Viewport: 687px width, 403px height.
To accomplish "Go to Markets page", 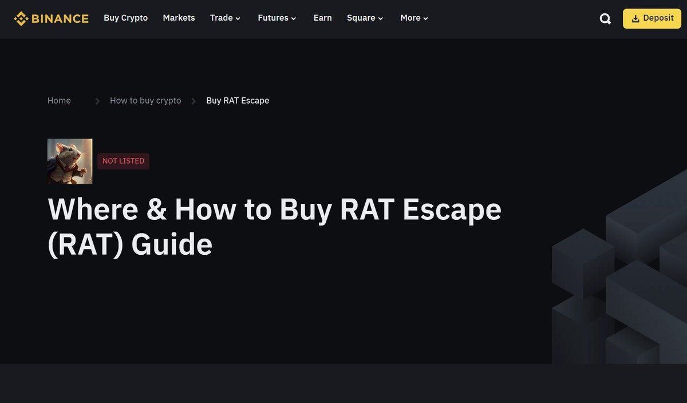I will (x=179, y=18).
